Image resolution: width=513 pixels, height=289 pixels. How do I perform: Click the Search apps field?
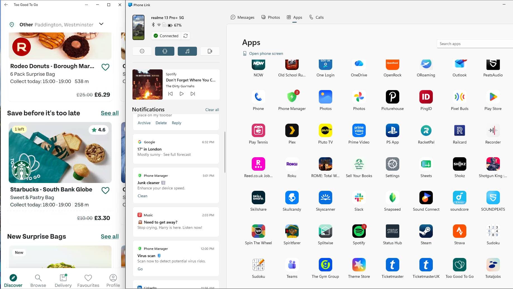tap(475, 44)
